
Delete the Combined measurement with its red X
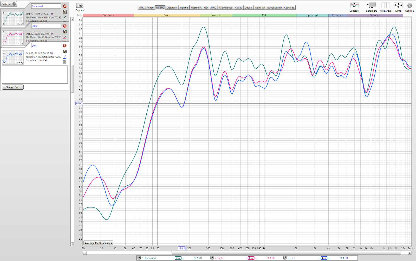click(x=65, y=6)
